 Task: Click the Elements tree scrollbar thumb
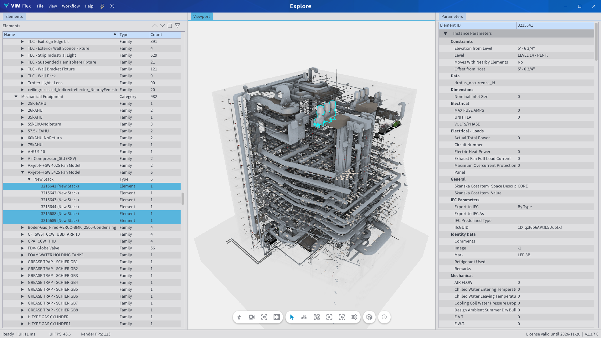(x=183, y=198)
